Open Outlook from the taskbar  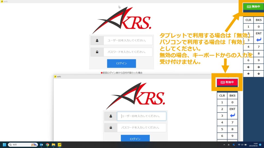click(41, 145)
